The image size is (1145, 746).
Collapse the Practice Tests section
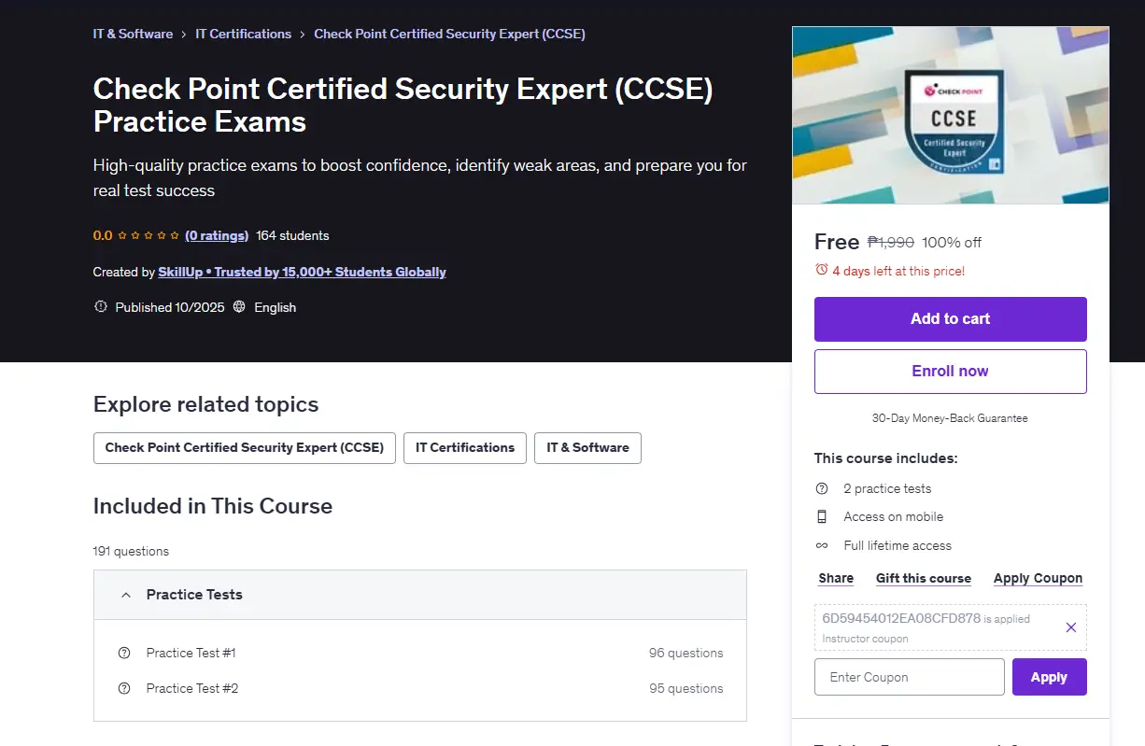(x=420, y=595)
